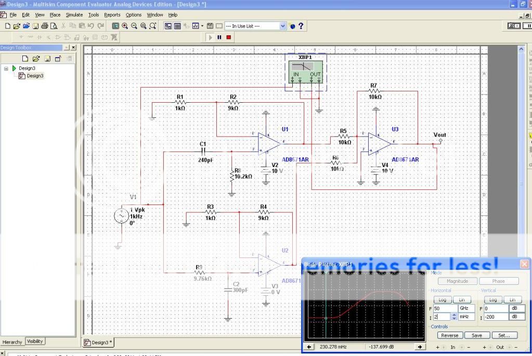Set horizontal axis to Lin scale
This screenshot has height=356, width=532.
point(461,299)
